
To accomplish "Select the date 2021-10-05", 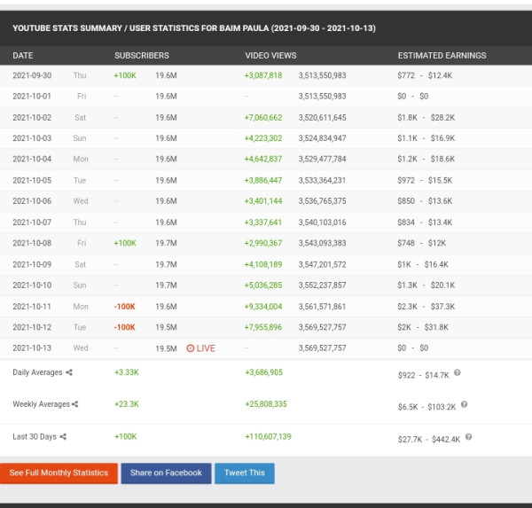I will (x=32, y=180).
